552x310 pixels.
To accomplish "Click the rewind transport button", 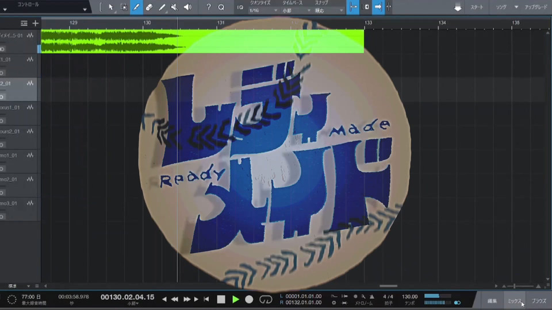I will coord(175,300).
